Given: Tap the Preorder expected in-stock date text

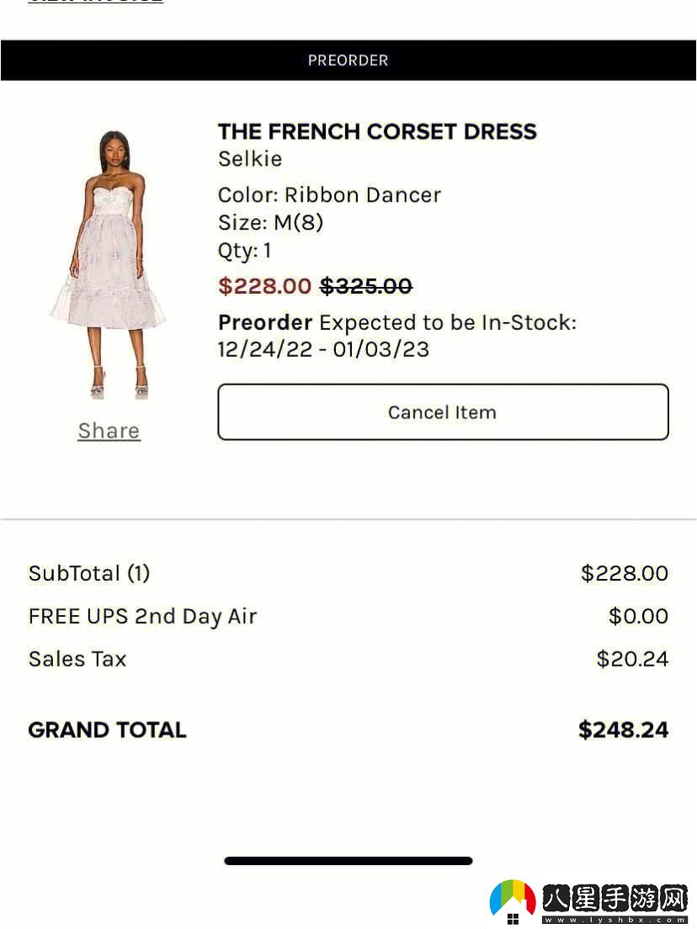Looking at the screenshot, I should [396, 336].
